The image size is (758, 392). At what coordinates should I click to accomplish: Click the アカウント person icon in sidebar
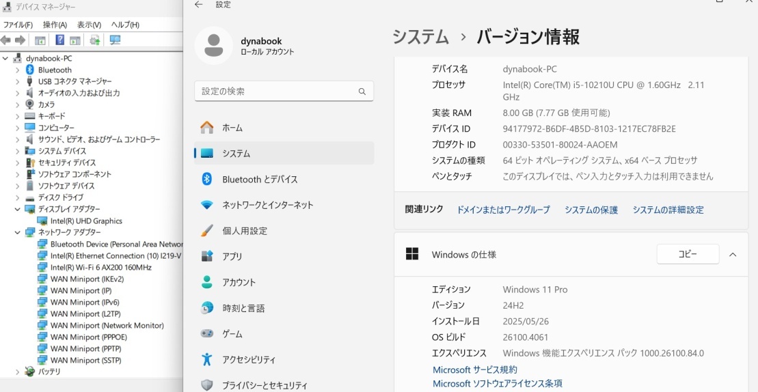pos(207,282)
